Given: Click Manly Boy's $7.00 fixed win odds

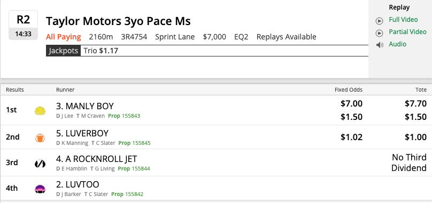Looking at the screenshot, I should tap(351, 104).
